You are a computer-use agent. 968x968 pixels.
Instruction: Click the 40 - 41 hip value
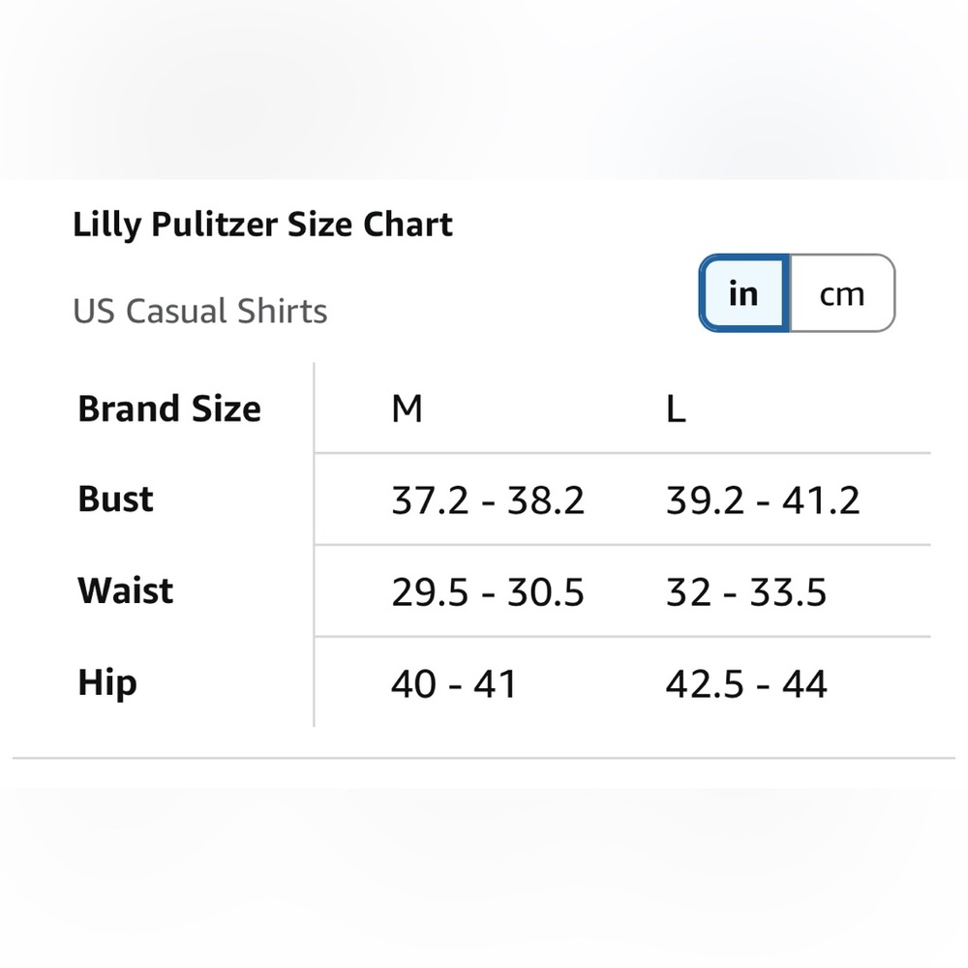(454, 684)
